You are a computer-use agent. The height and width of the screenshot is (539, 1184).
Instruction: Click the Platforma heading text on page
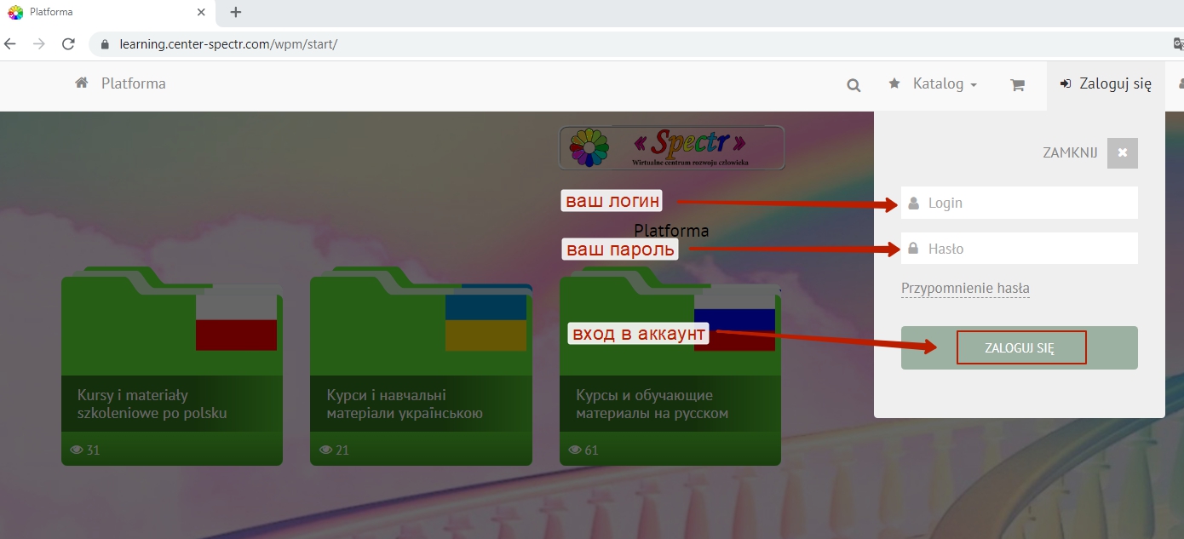[x=671, y=231]
